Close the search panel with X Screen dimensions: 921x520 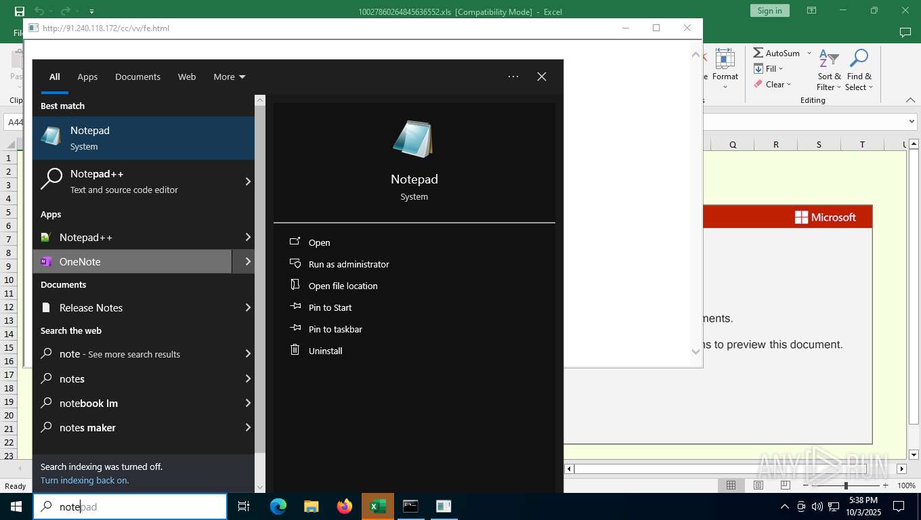pyautogui.click(x=542, y=77)
